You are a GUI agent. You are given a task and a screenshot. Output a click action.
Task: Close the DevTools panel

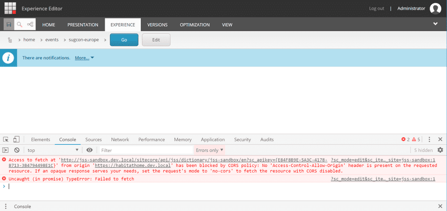point(440,139)
